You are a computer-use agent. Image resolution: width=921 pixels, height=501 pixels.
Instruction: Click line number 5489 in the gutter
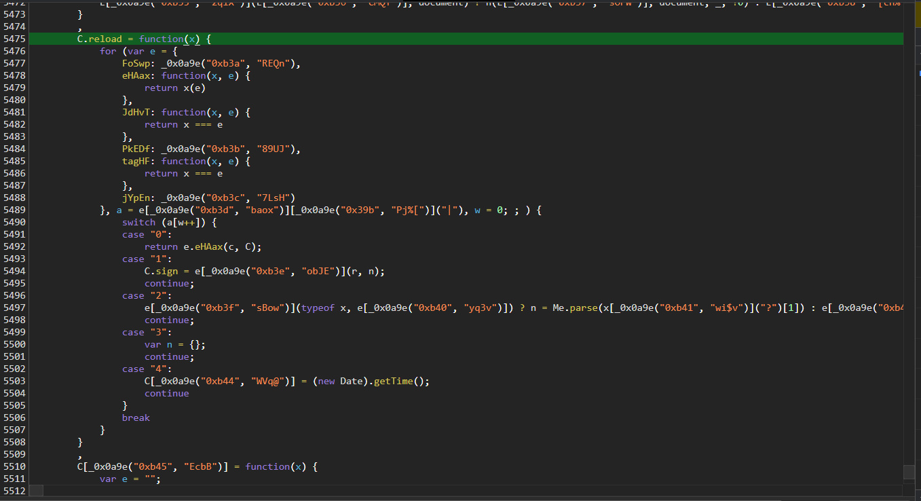[15, 210]
